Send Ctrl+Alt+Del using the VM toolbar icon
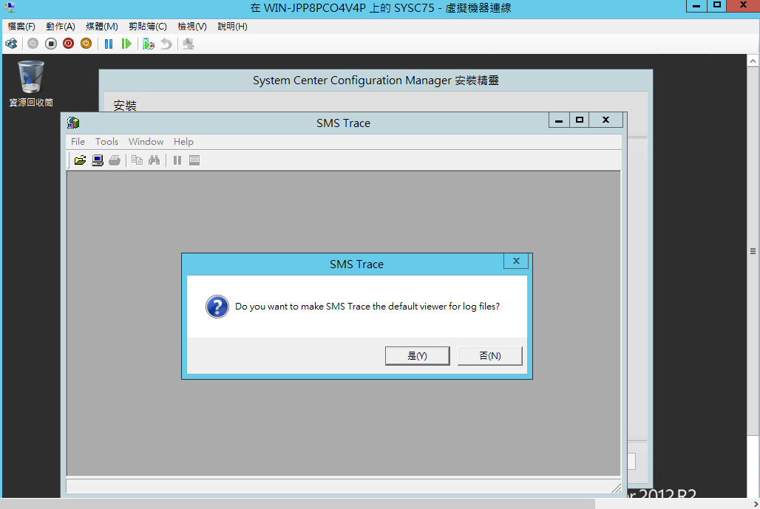The height and width of the screenshot is (509, 760). tap(11, 44)
